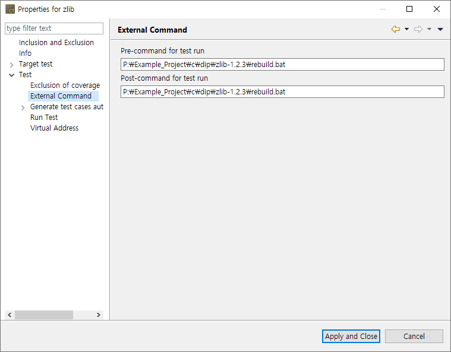This screenshot has height=352, width=451.
Task: Focus the type filter text box
Action: tap(54, 28)
